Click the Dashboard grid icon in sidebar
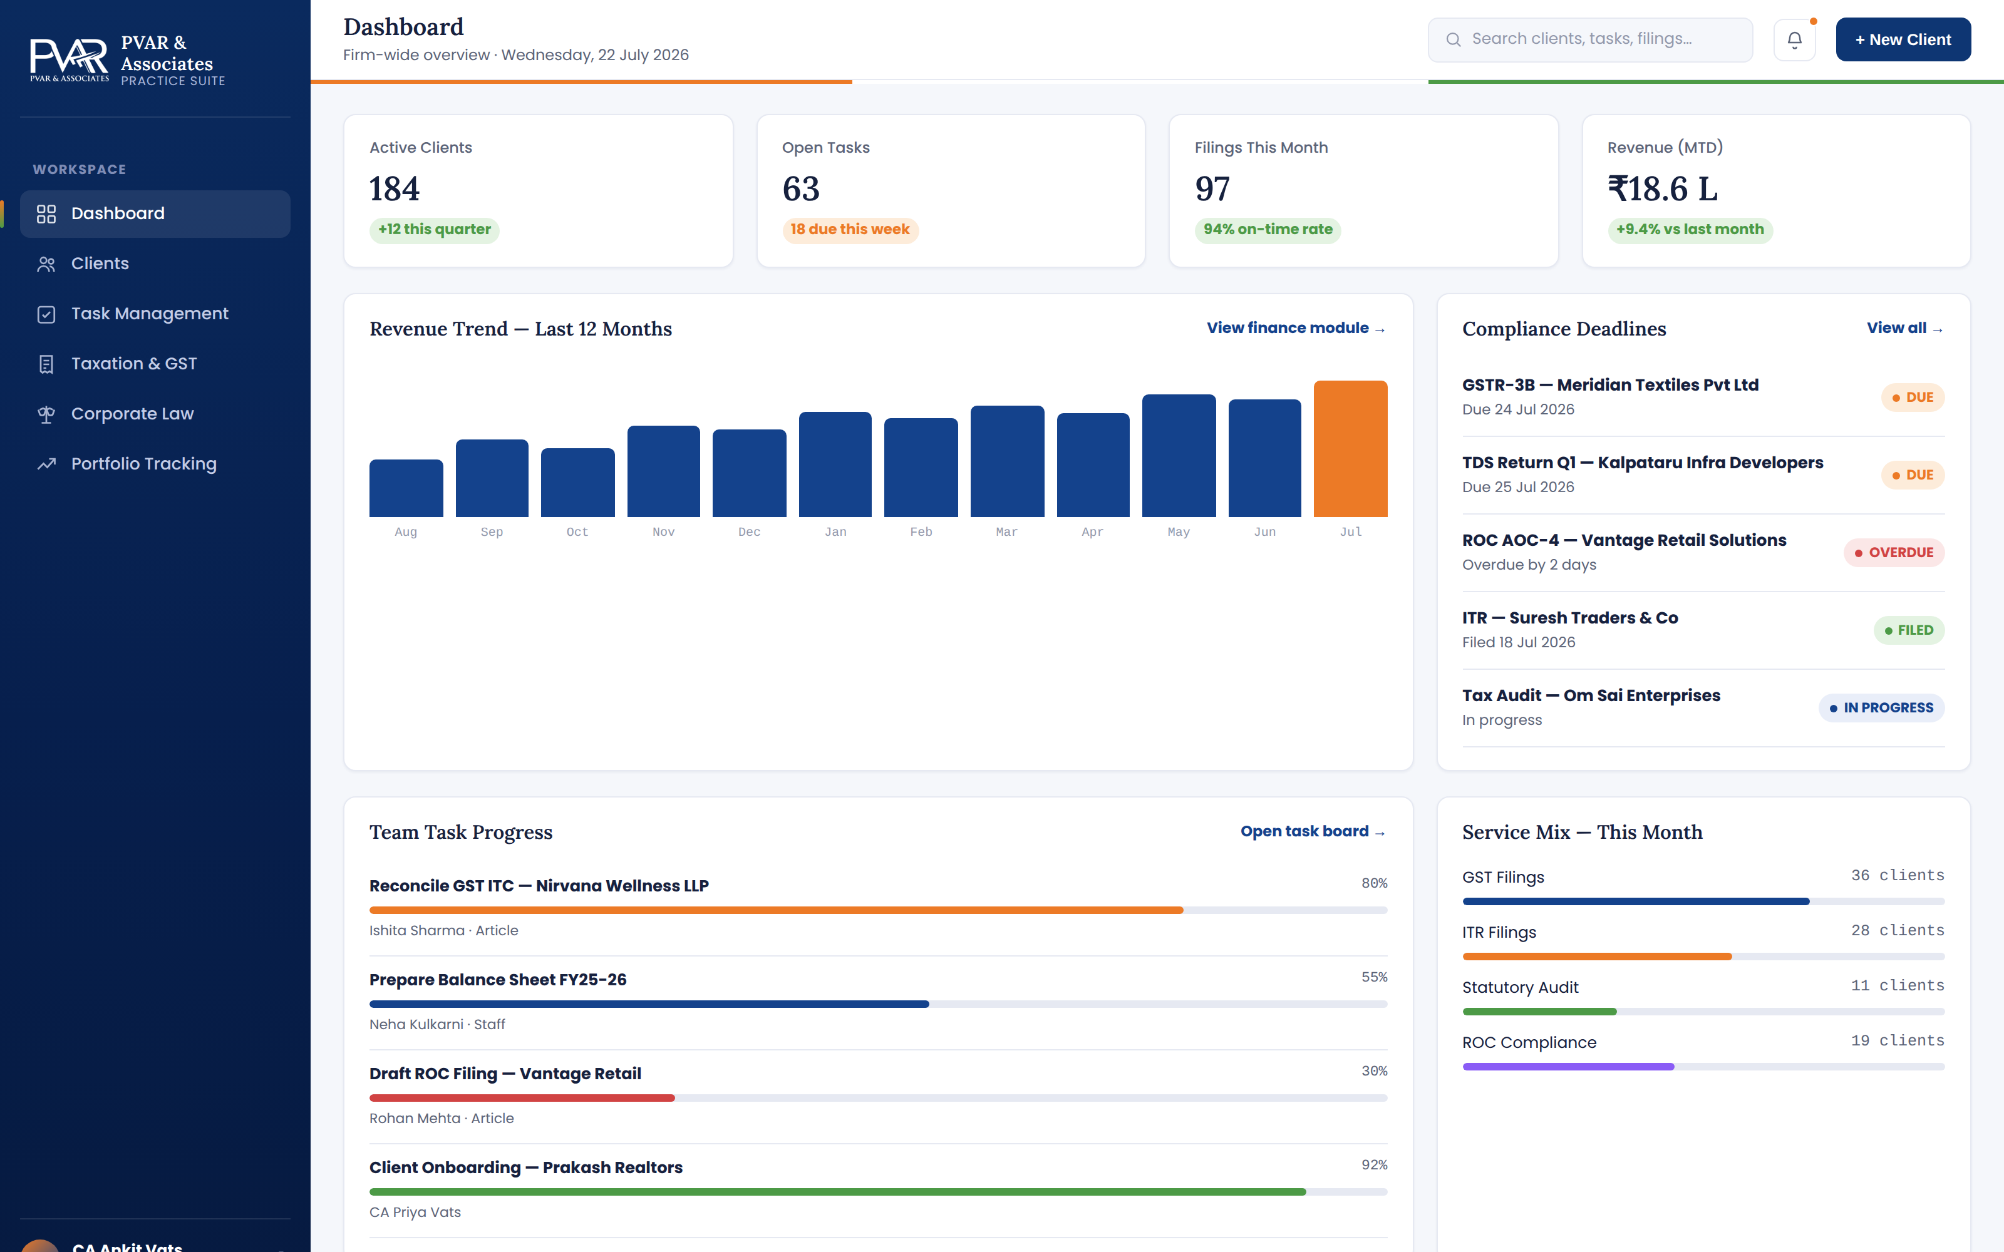 [46, 213]
